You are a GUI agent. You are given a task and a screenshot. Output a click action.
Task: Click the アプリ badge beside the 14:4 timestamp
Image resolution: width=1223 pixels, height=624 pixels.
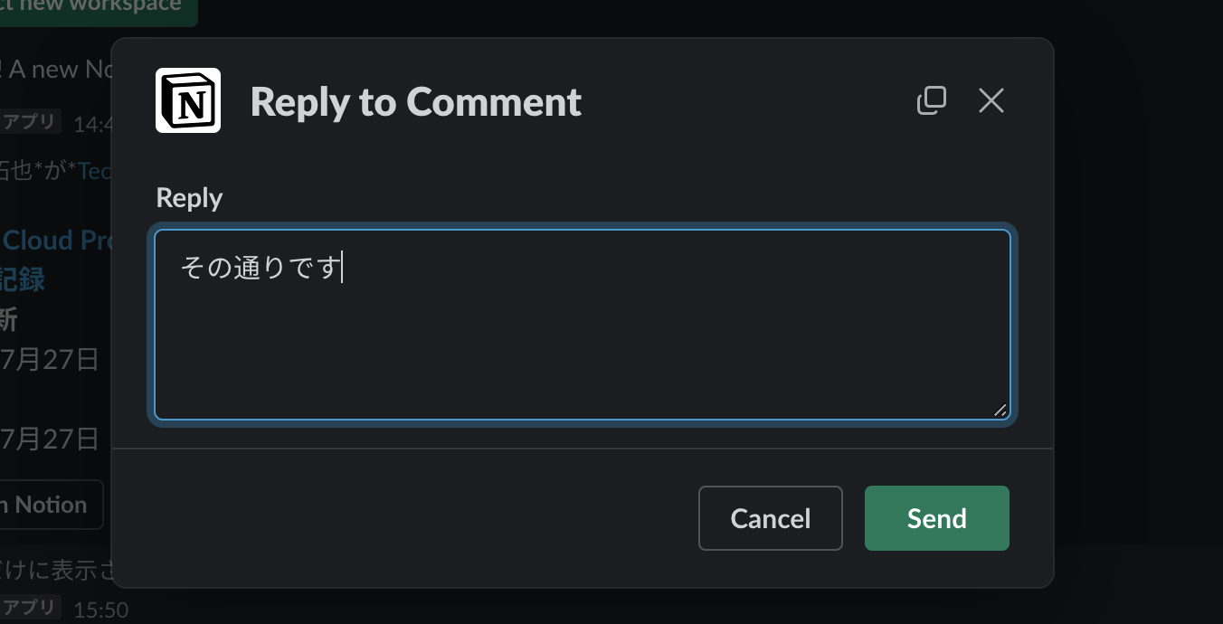(29, 122)
